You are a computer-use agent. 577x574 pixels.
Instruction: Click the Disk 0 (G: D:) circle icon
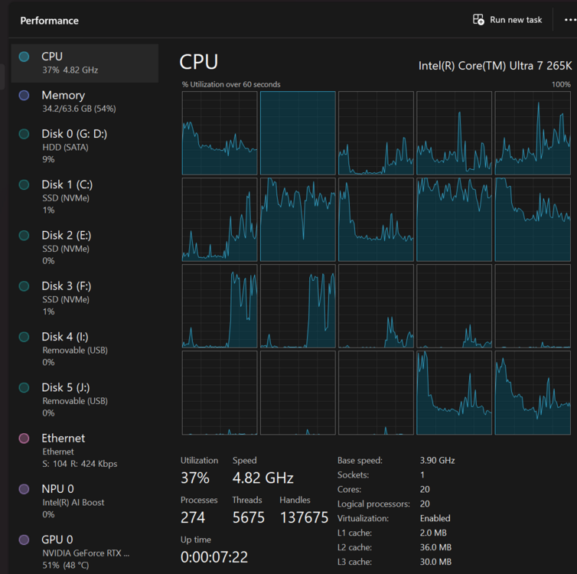[24, 134]
